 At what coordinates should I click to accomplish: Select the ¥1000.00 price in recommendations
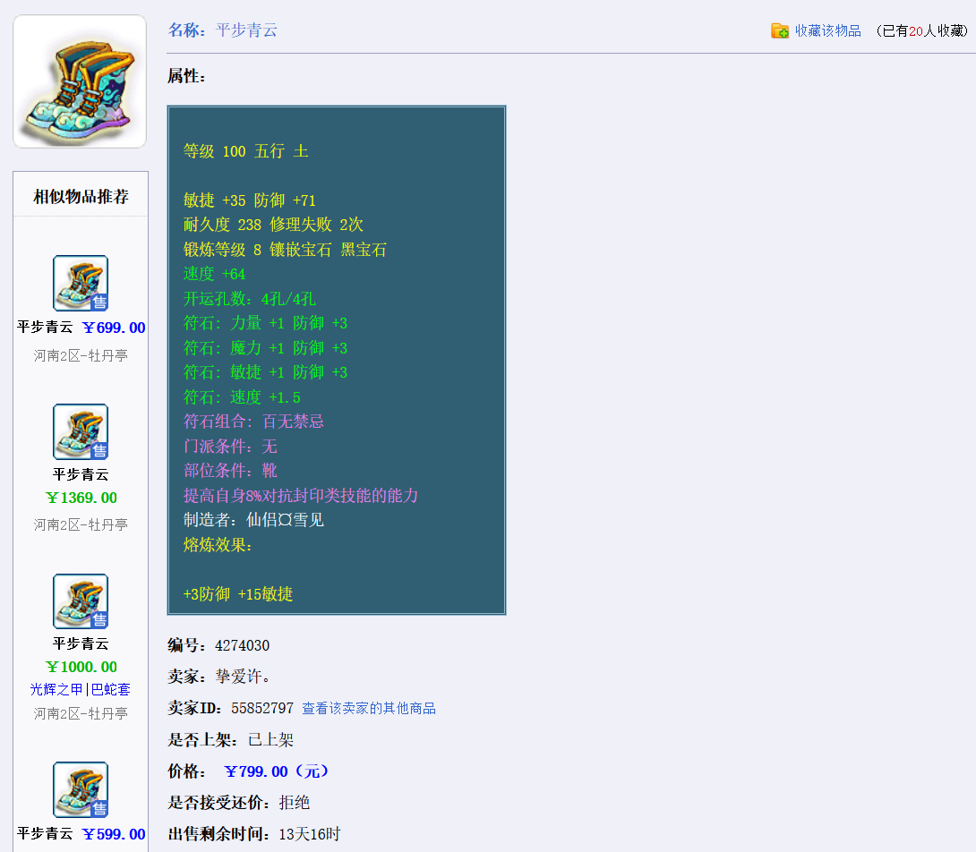(x=81, y=667)
